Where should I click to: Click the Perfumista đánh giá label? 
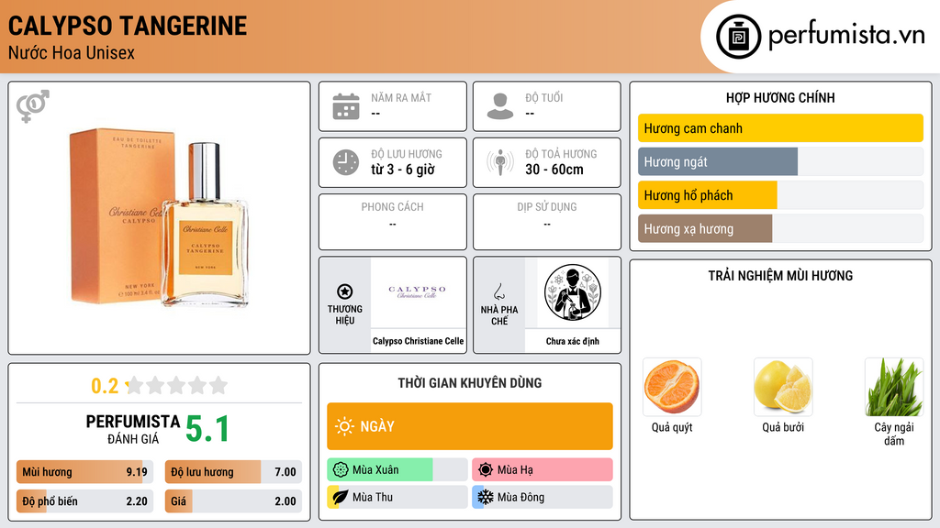(x=133, y=429)
